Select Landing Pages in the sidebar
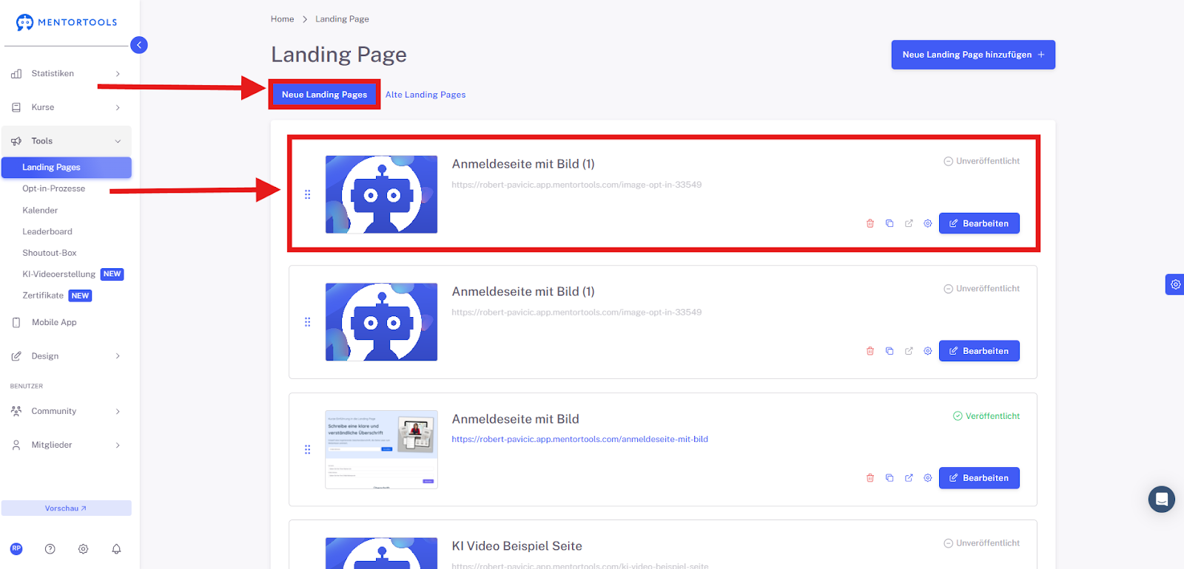1184x569 pixels. point(67,168)
